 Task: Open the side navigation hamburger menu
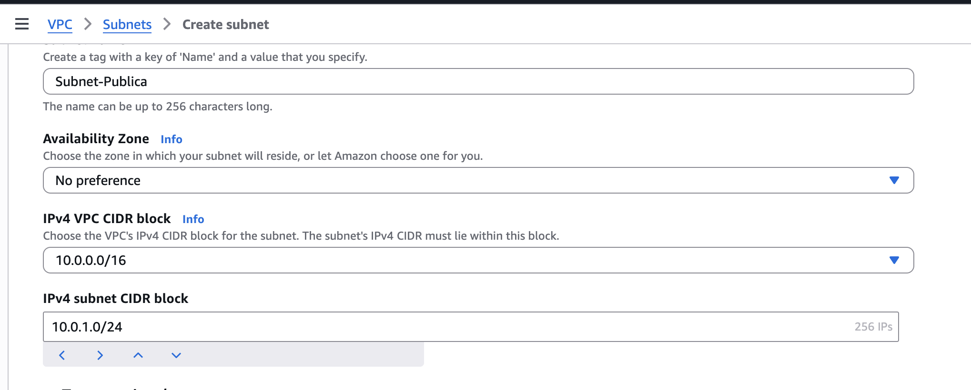click(22, 24)
